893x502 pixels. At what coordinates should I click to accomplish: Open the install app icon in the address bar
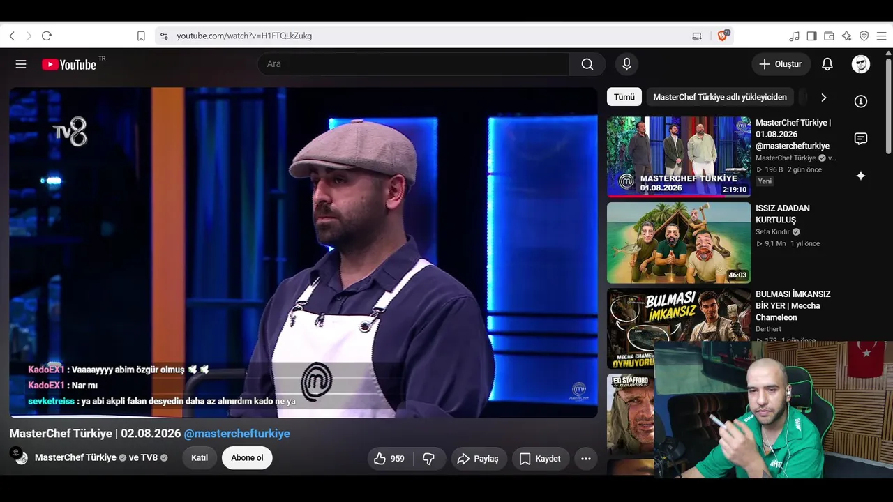tap(697, 36)
